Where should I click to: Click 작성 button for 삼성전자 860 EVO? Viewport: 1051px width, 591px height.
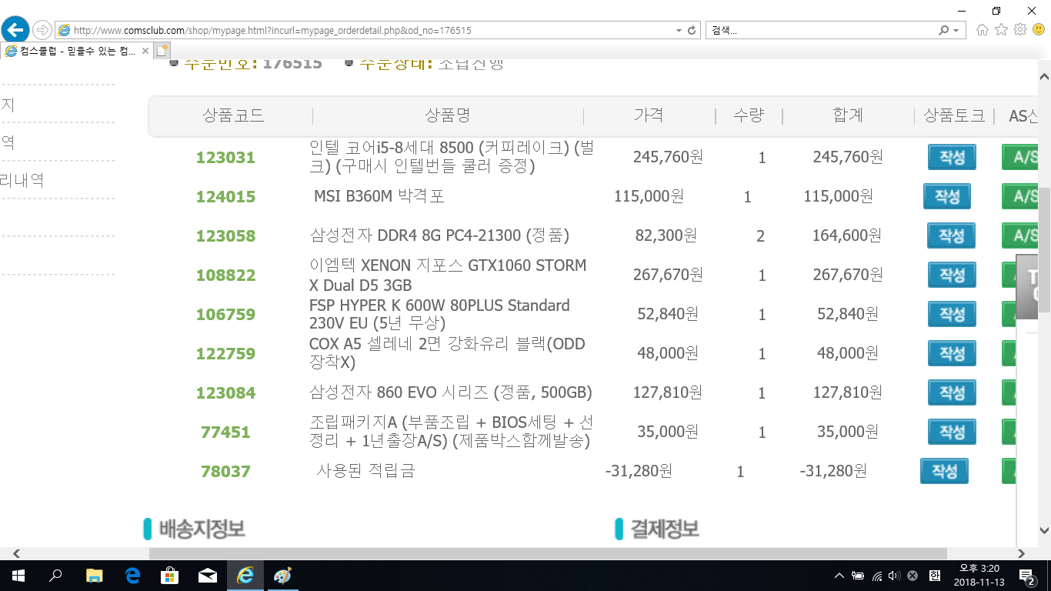952,392
